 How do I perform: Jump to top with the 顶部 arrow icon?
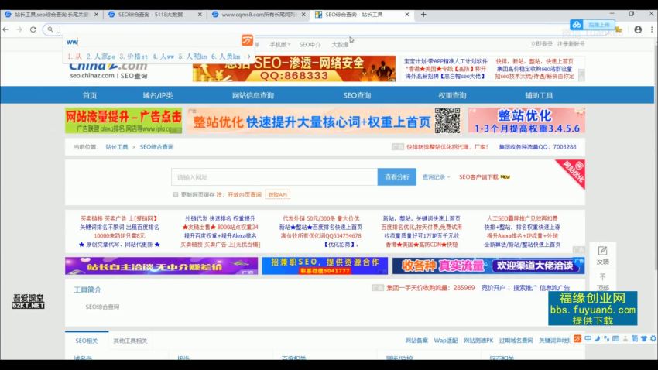[x=602, y=277]
